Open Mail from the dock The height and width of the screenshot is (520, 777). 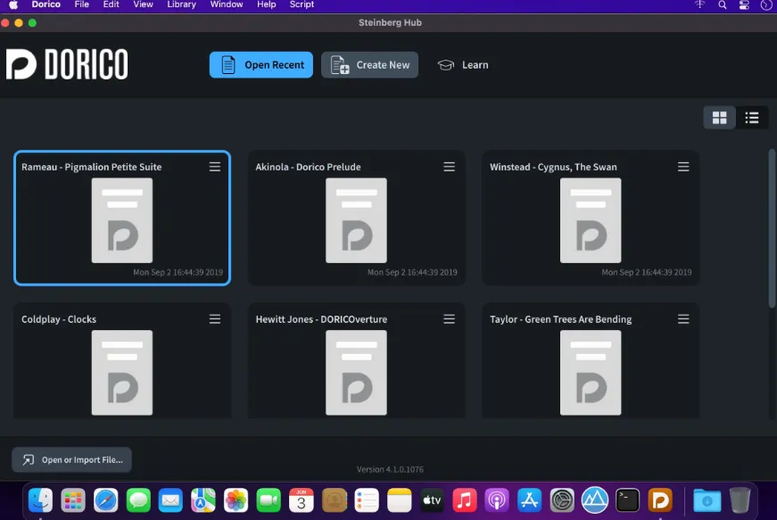coord(170,500)
